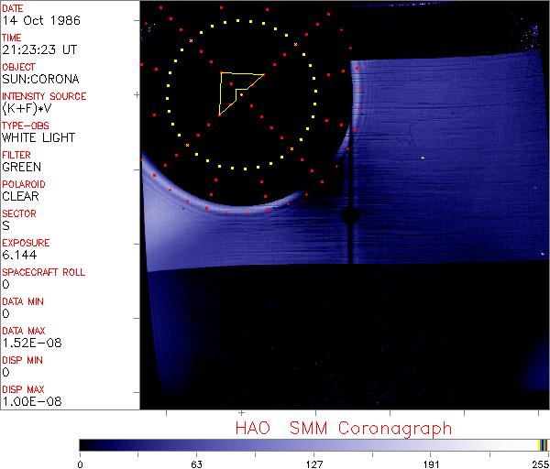Viewport: 550px width, 469px height.
Task: Click the small bright white speck in the corona
Action: 422,158
